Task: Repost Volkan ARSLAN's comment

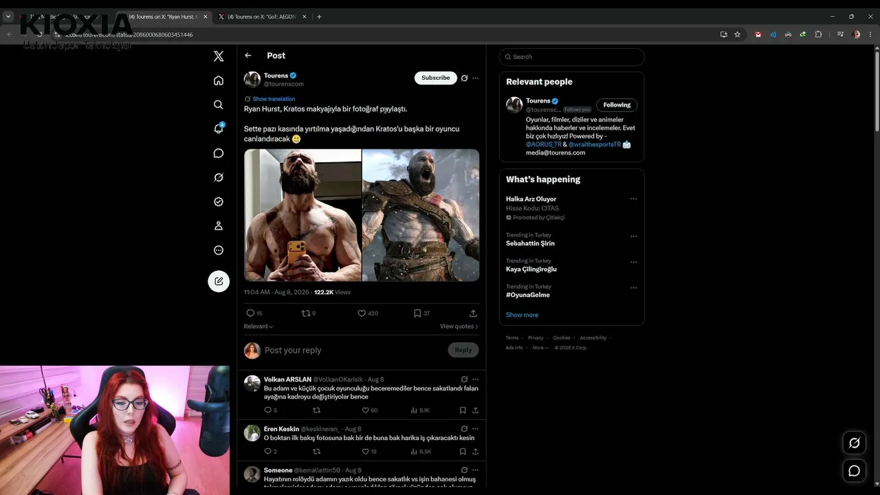Action: click(317, 410)
